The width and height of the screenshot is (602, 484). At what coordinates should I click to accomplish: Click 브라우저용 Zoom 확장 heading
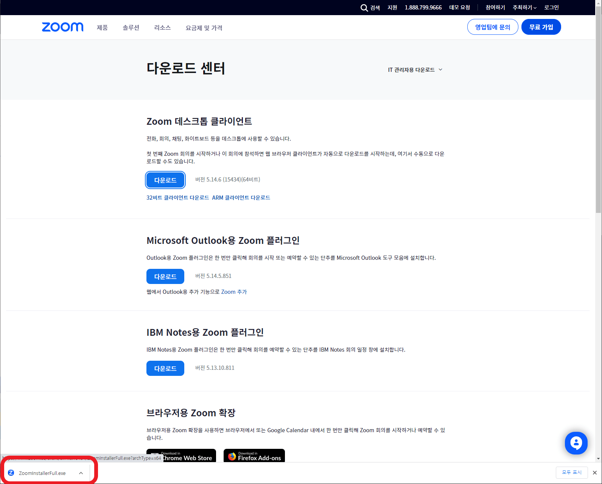[191, 413]
